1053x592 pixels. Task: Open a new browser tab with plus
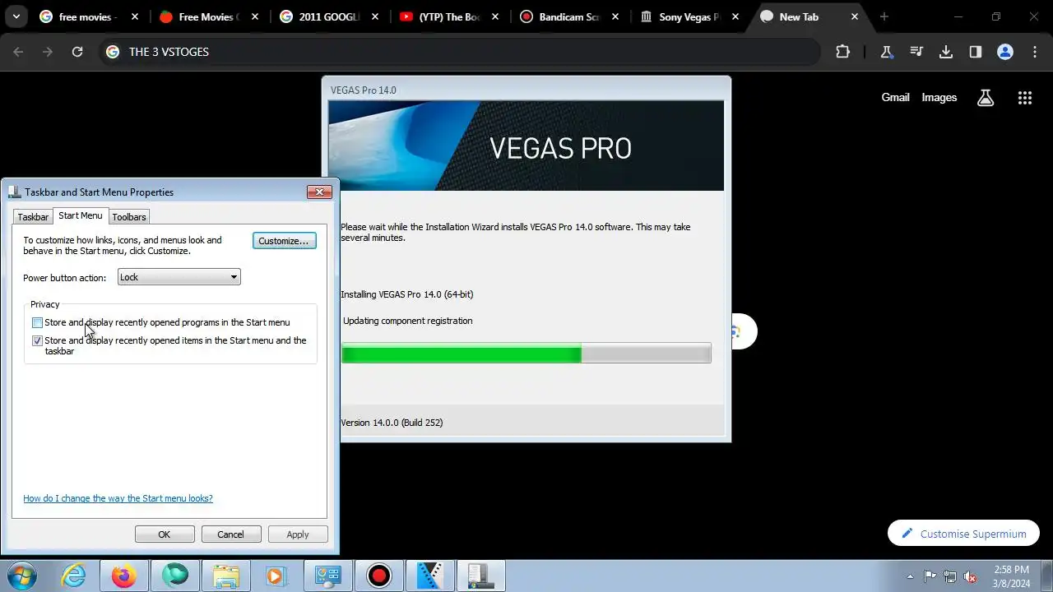click(x=884, y=16)
